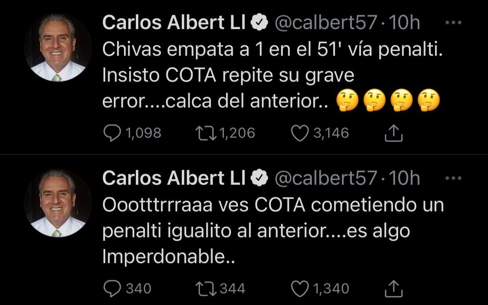Viewport: 488px width, 305px height.
Task: Click @calbert57 handle on 'Ooottrrraaa' tweet
Action: (x=326, y=178)
